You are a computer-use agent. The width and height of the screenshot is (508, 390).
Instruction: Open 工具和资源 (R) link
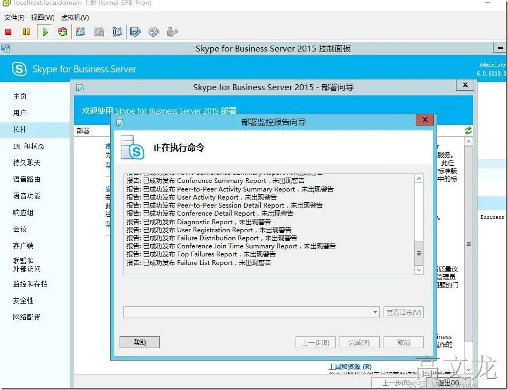point(350,367)
